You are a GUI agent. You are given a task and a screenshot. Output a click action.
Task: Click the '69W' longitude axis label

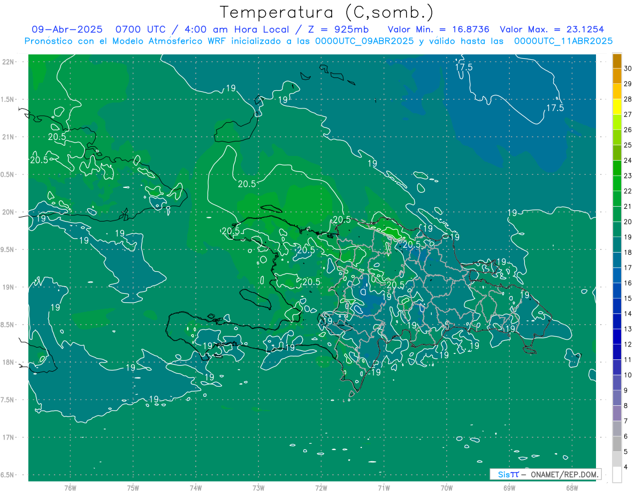[x=509, y=488]
